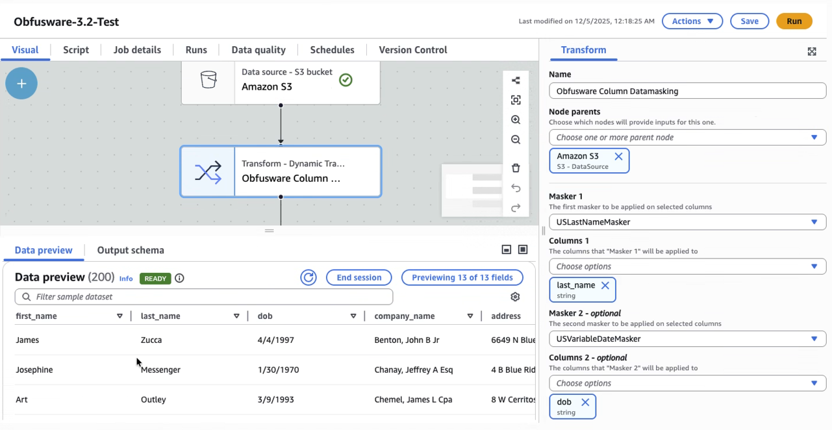
Task: Click the undo arrow icon
Action: (x=516, y=188)
